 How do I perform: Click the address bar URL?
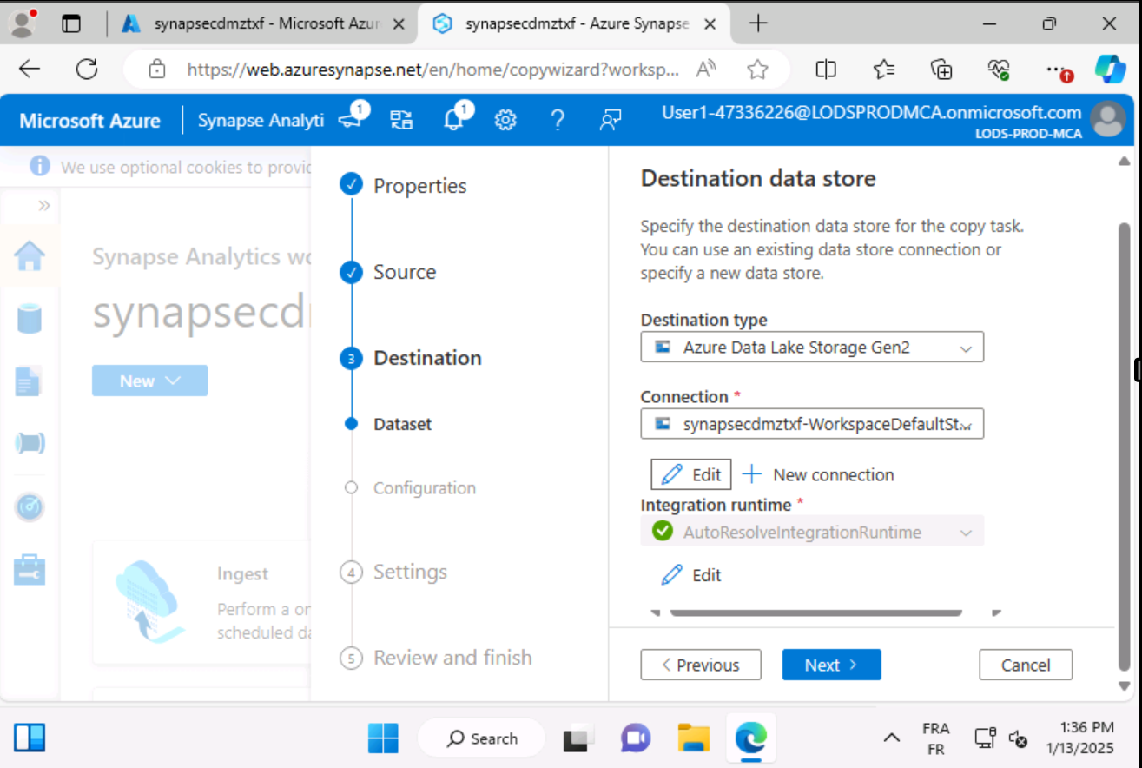432,70
